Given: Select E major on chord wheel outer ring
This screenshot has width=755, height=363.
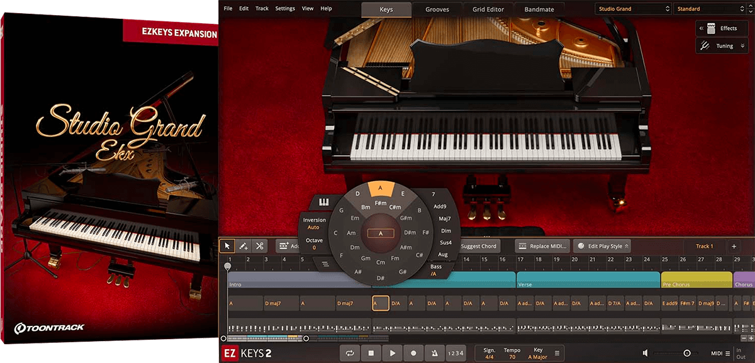Looking at the screenshot, I should (403, 194).
